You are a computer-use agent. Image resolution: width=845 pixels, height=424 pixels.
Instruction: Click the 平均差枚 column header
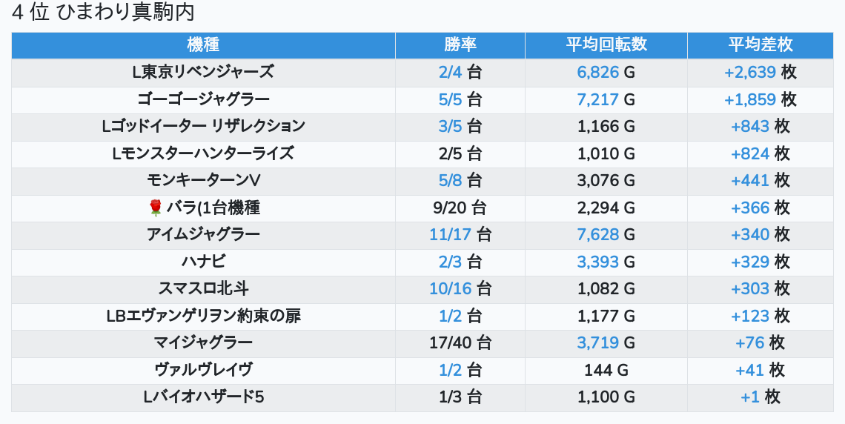(x=760, y=44)
